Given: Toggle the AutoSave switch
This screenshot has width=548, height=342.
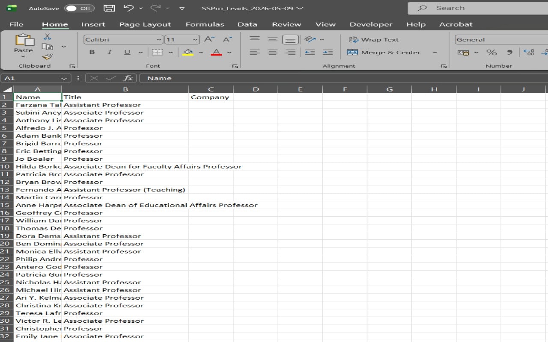Looking at the screenshot, I should [x=80, y=8].
